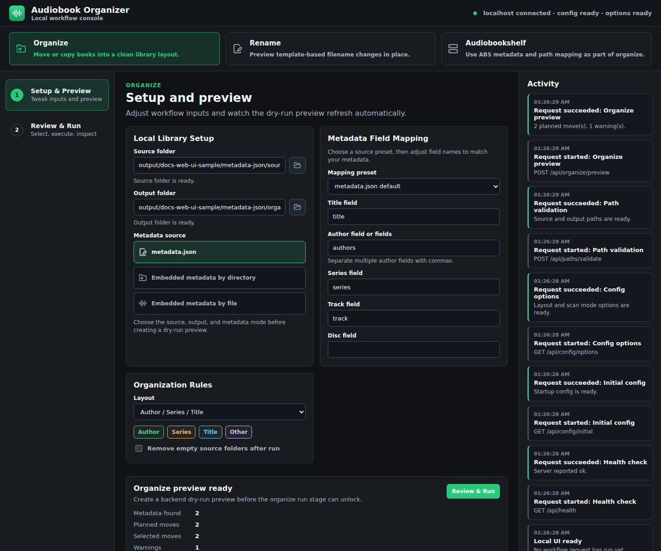This screenshot has height=551, width=661.
Task: Click the Rename workflow pencil icon
Action: pyautogui.click(x=237, y=49)
